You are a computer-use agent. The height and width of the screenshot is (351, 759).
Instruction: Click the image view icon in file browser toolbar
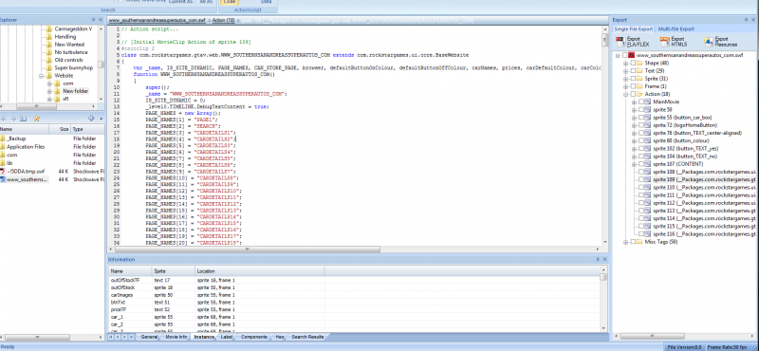click(x=23, y=119)
